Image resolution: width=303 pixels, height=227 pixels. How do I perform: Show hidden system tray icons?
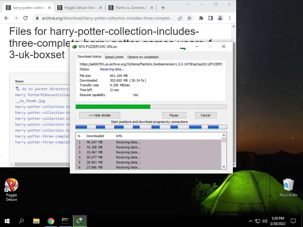pyautogui.click(x=250, y=221)
